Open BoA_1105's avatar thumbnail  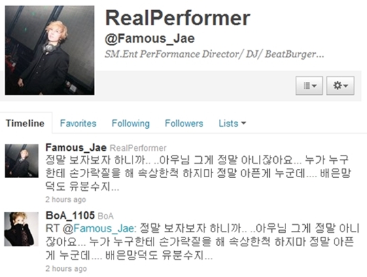tap(21, 229)
